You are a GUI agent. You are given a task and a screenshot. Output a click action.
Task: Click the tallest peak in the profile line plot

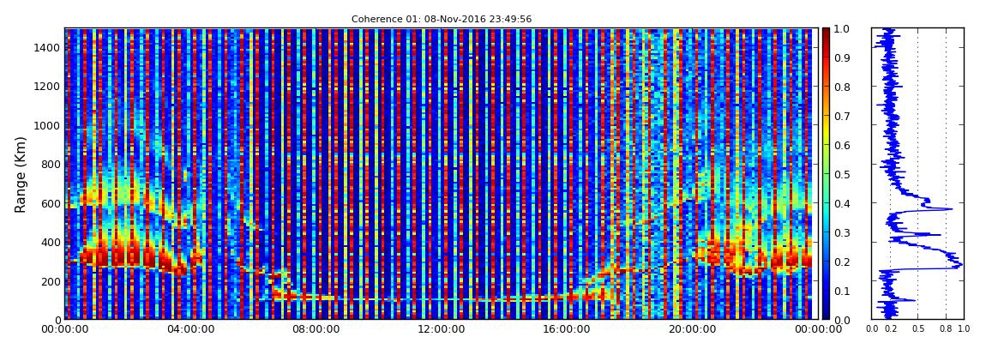click(x=959, y=265)
